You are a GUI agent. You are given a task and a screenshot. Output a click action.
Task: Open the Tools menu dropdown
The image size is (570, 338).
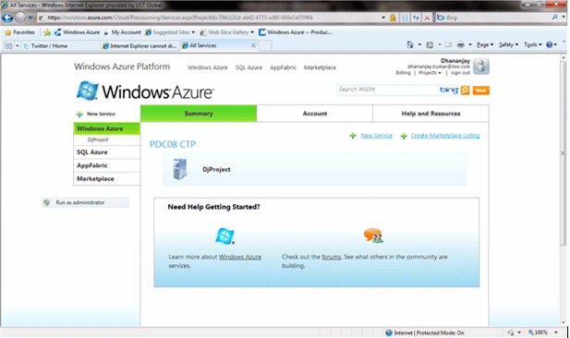(x=532, y=44)
